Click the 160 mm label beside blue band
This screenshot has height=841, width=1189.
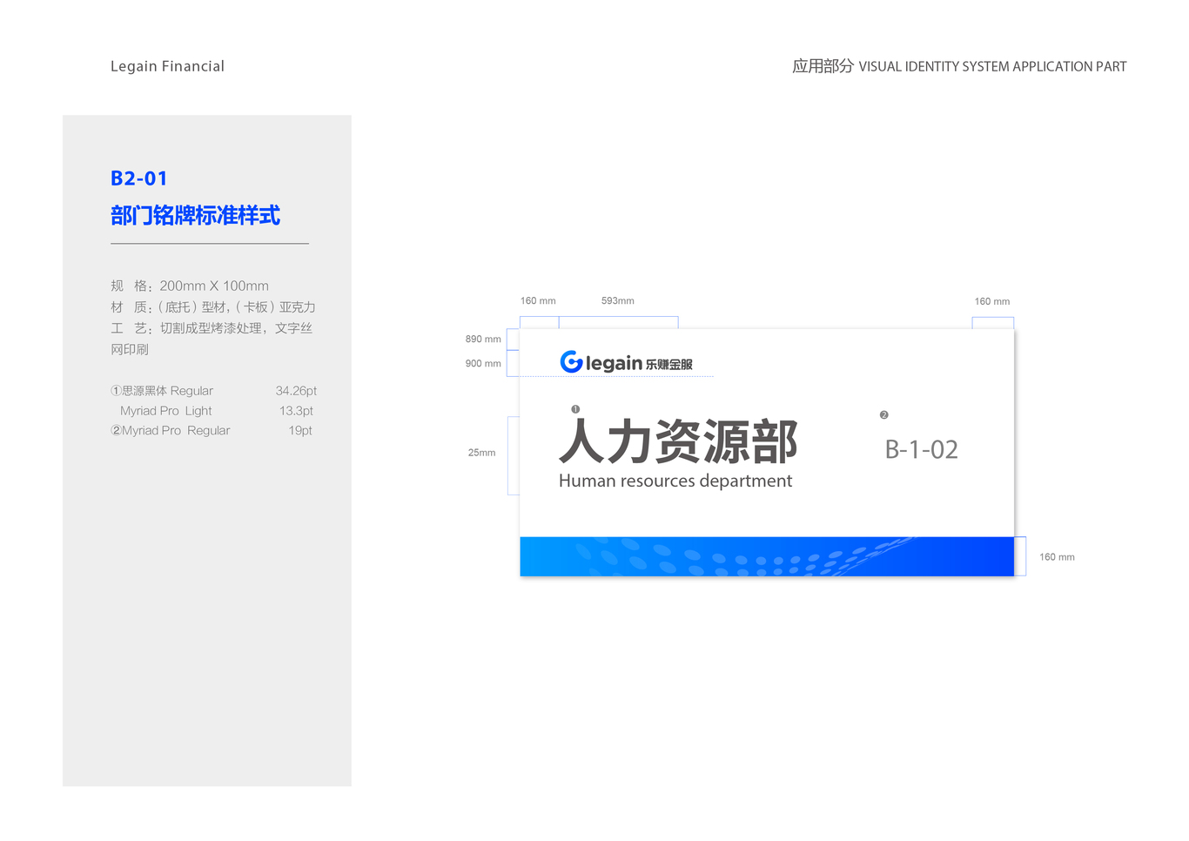(1057, 557)
